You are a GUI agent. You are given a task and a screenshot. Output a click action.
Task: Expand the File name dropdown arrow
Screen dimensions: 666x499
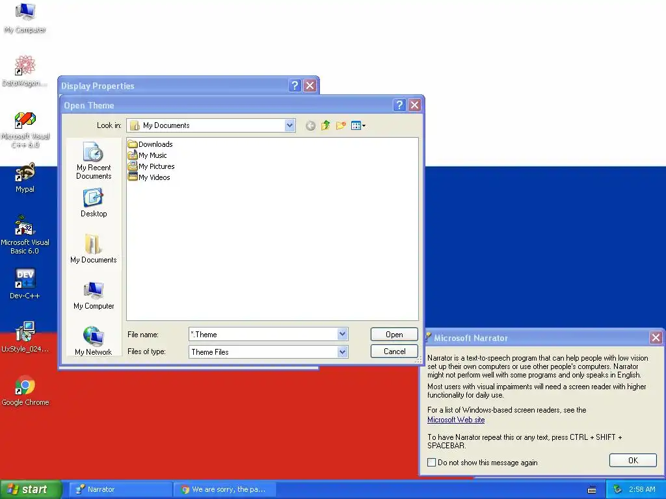(x=342, y=335)
